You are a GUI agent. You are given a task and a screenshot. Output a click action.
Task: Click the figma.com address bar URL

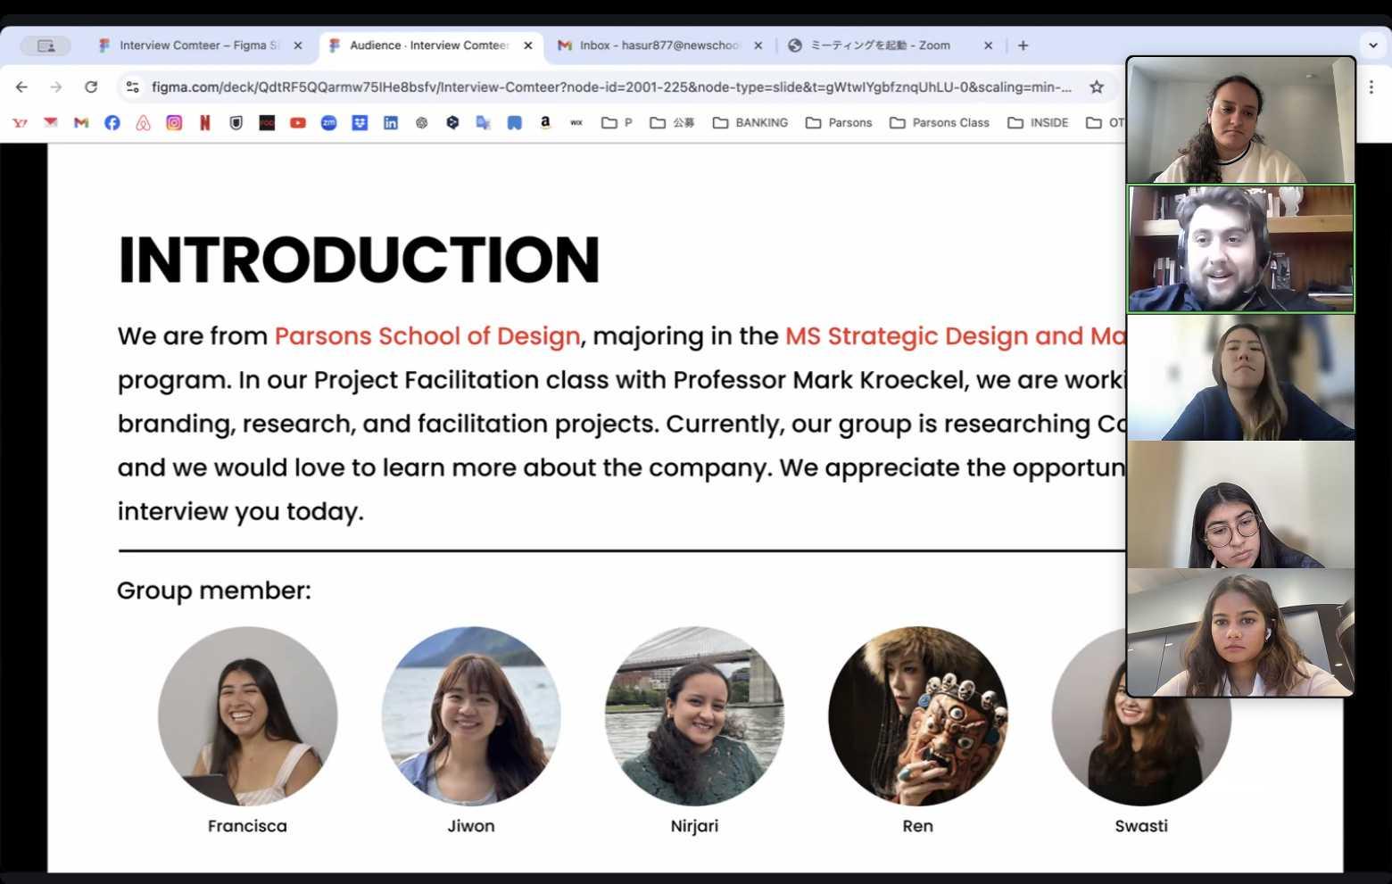[x=611, y=87]
